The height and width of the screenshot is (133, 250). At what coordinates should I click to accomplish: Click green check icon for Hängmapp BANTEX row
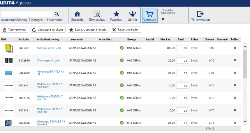click(122, 73)
